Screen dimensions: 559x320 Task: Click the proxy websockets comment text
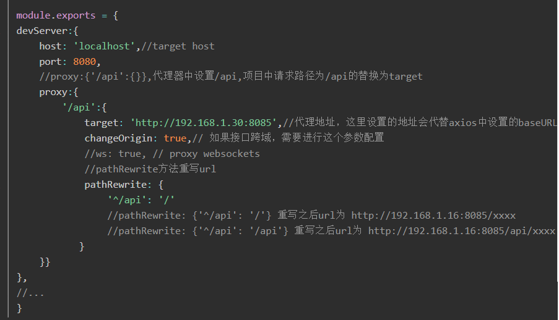tap(215, 154)
